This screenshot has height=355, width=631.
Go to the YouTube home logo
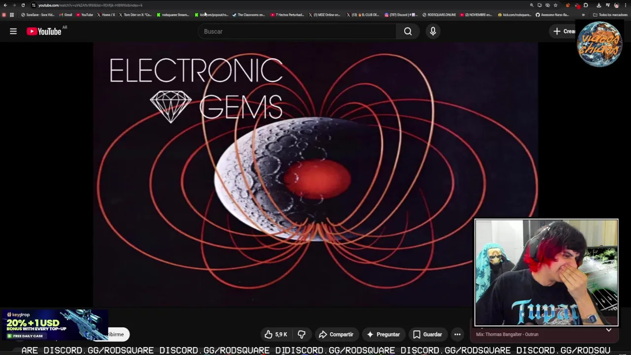click(x=44, y=32)
